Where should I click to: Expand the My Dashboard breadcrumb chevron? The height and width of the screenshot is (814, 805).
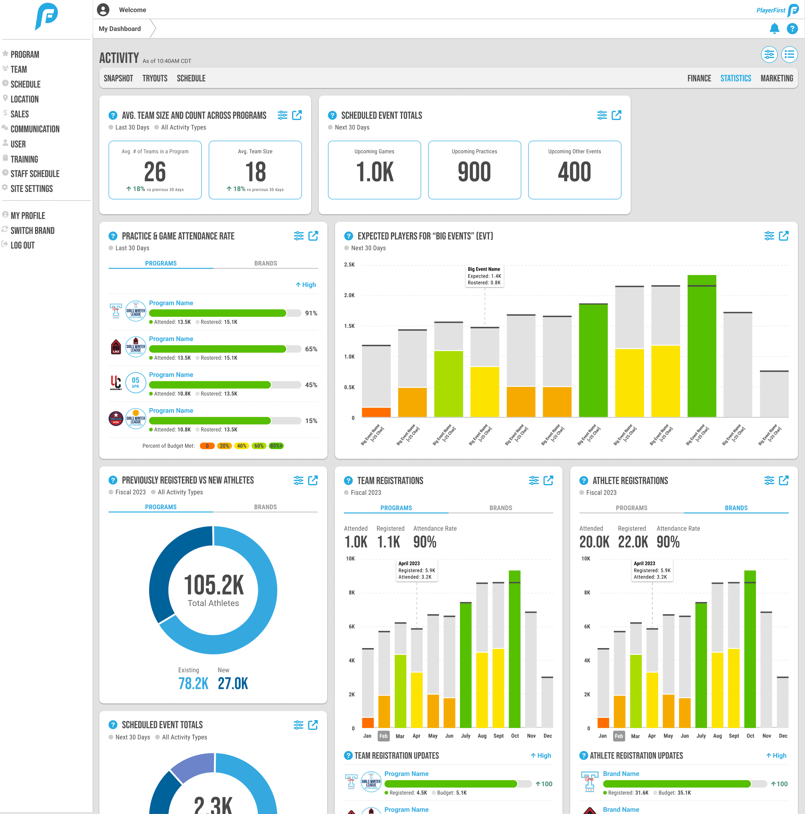tap(153, 29)
